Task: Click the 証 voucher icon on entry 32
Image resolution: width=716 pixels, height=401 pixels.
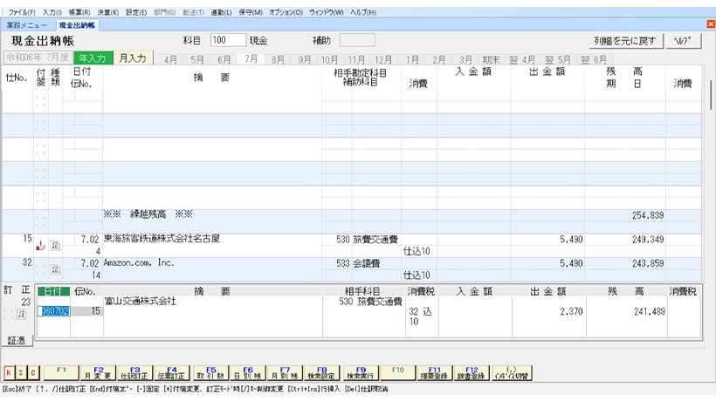Action: click(x=55, y=269)
